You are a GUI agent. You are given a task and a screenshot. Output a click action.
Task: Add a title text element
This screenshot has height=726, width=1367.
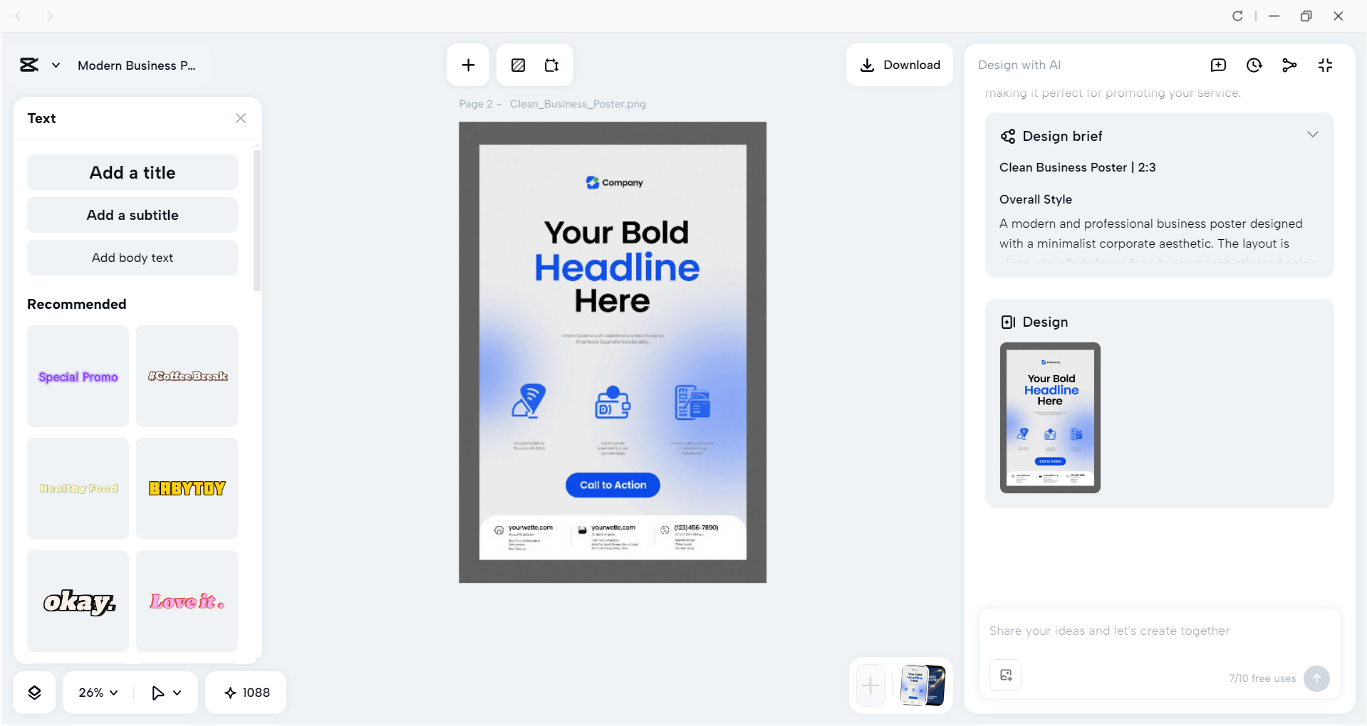[132, 172]
